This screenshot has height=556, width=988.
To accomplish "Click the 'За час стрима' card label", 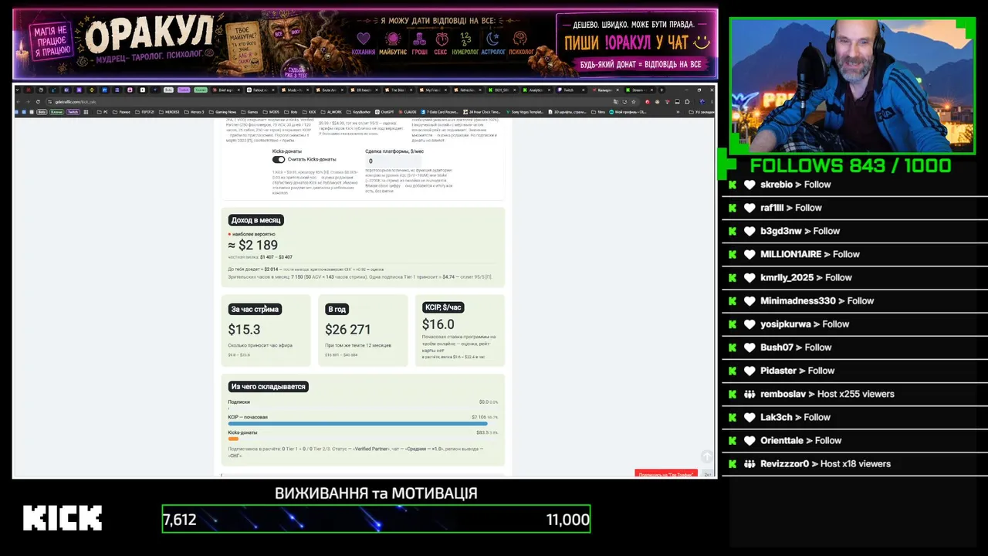I will 255,309.
